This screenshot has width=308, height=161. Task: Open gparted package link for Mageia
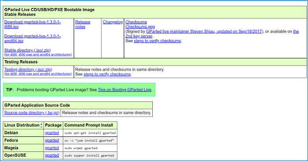(x=52, y=148)
